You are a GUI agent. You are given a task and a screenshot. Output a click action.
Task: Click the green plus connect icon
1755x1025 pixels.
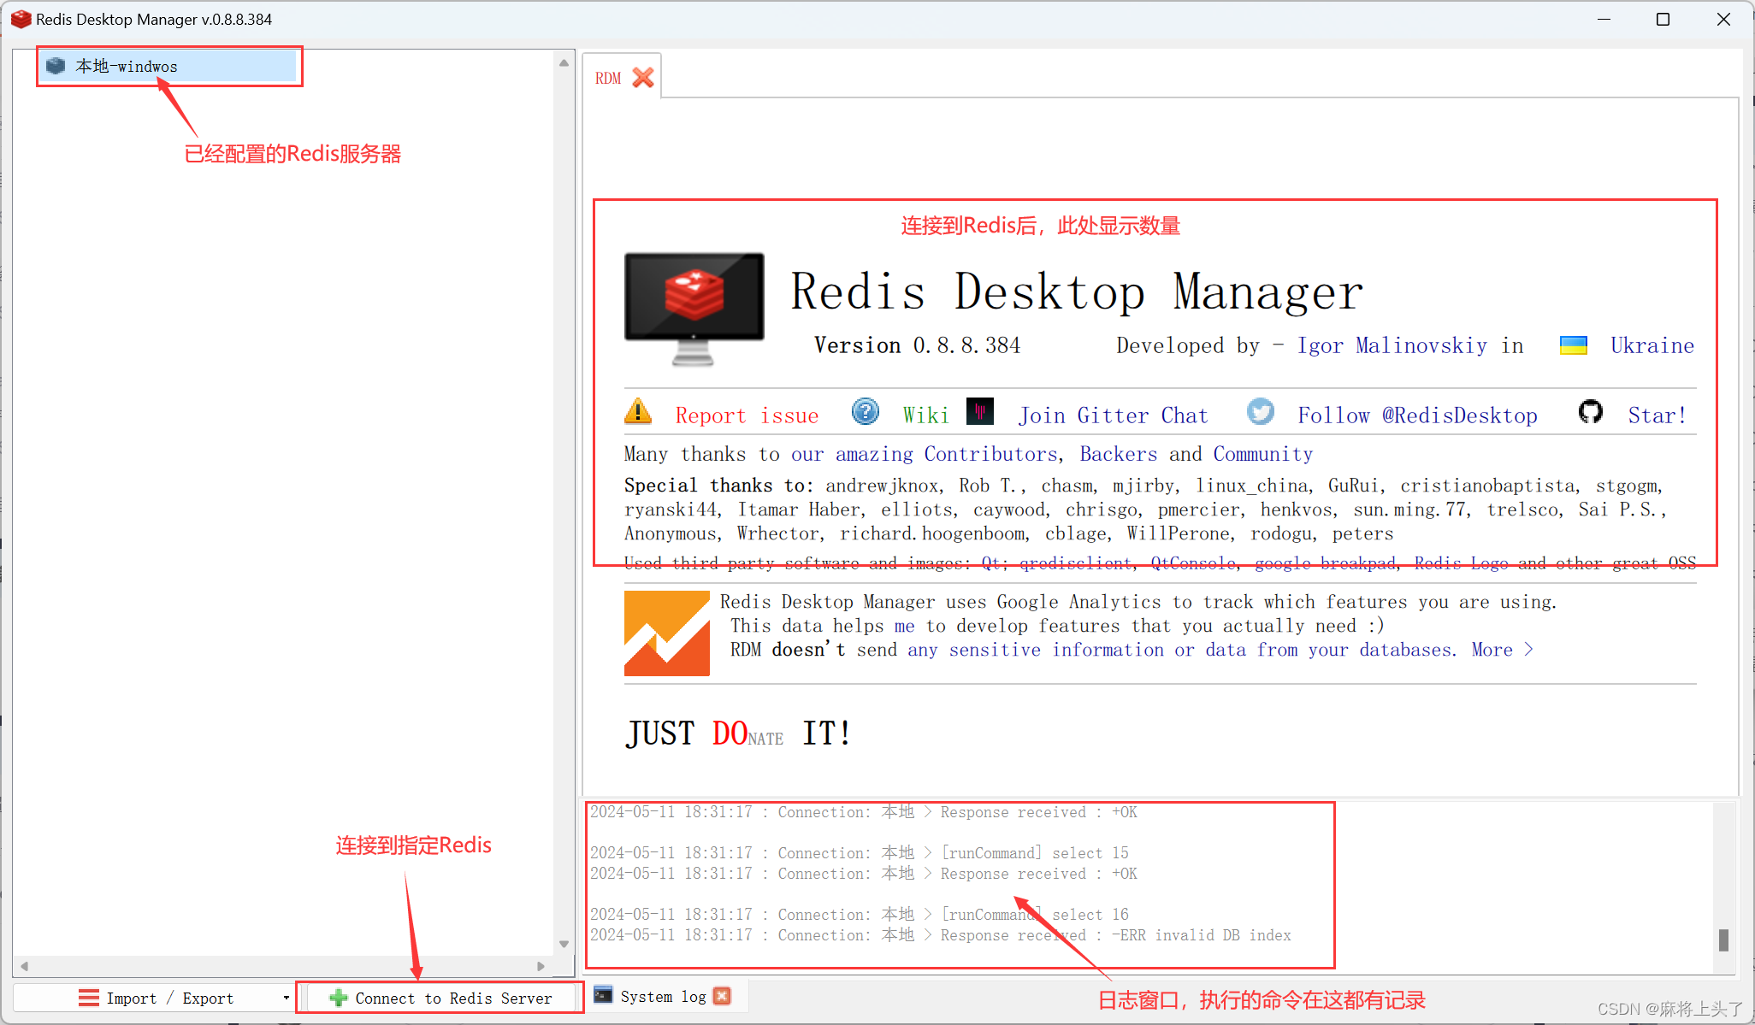click(338, 998)
